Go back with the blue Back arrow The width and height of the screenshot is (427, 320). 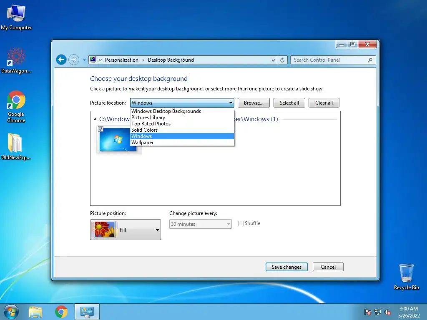click(x=61, y=60)
